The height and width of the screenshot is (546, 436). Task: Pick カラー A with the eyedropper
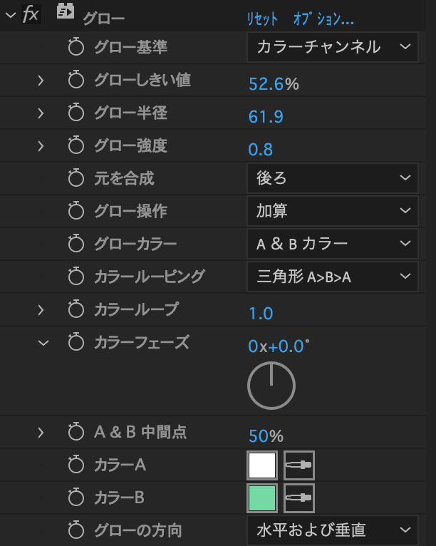coord(299,465)
